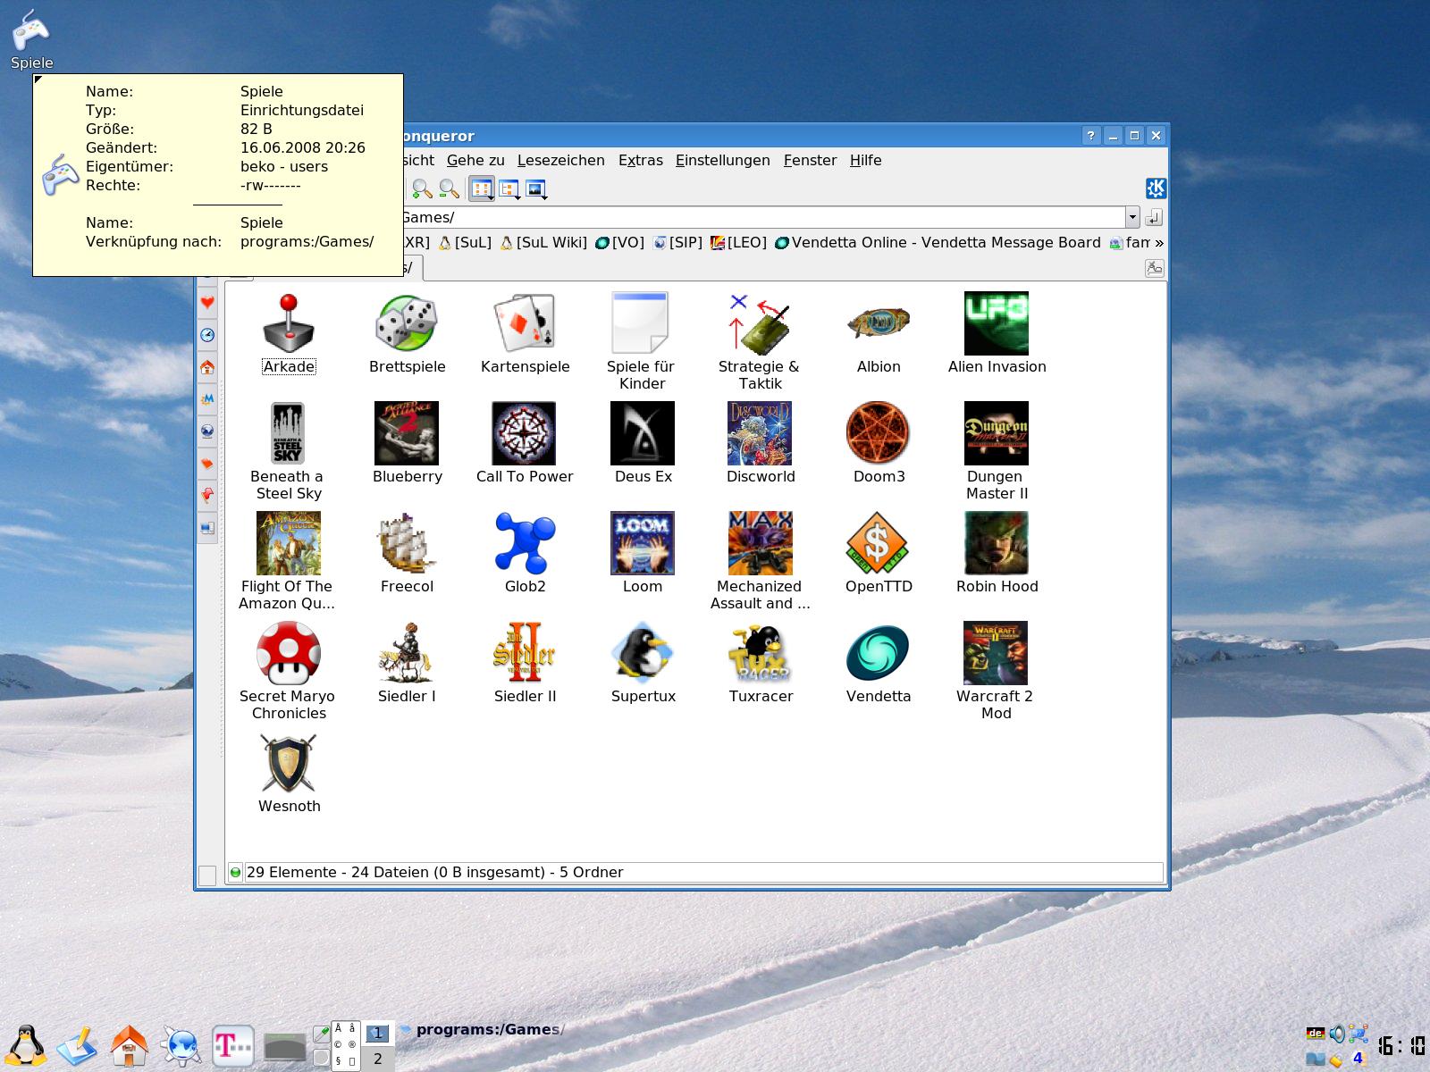Click the Go button beside location bar
The image size is (1430, 1072).
coord(1154,217)
